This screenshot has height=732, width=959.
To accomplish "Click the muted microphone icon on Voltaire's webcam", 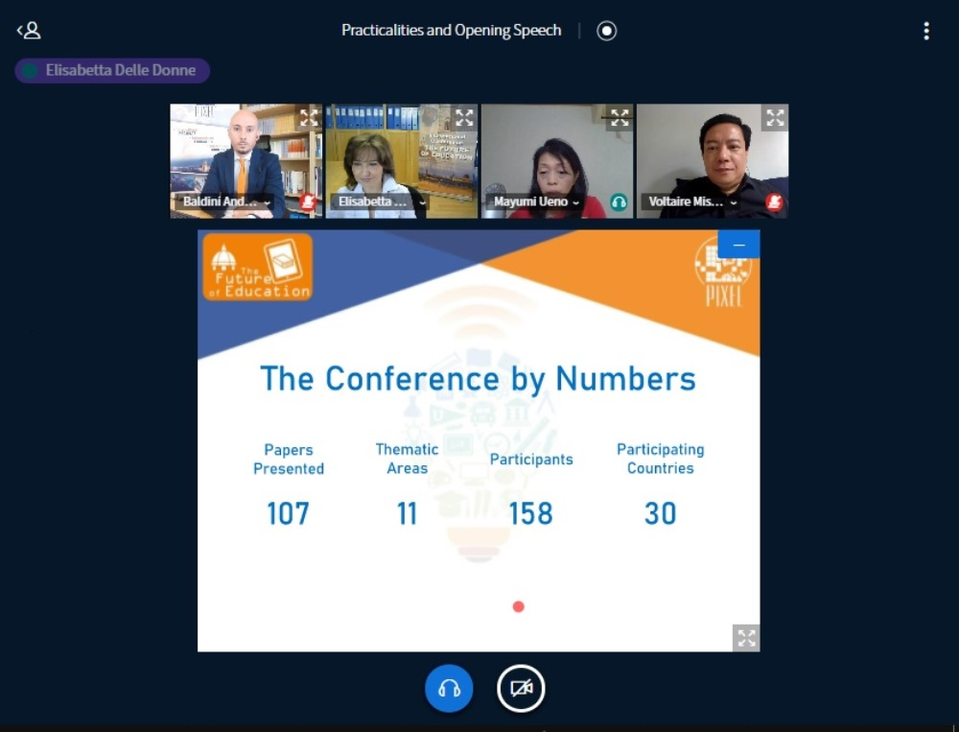I will click(774, 202).
